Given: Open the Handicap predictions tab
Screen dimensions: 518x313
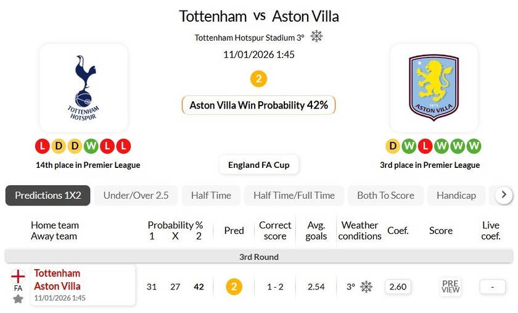Looking at the screenshot, I should pos(456,195).
